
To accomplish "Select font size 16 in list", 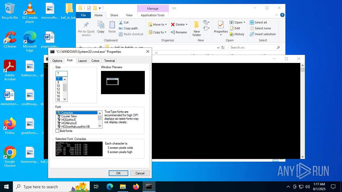I will pos(58,96).
